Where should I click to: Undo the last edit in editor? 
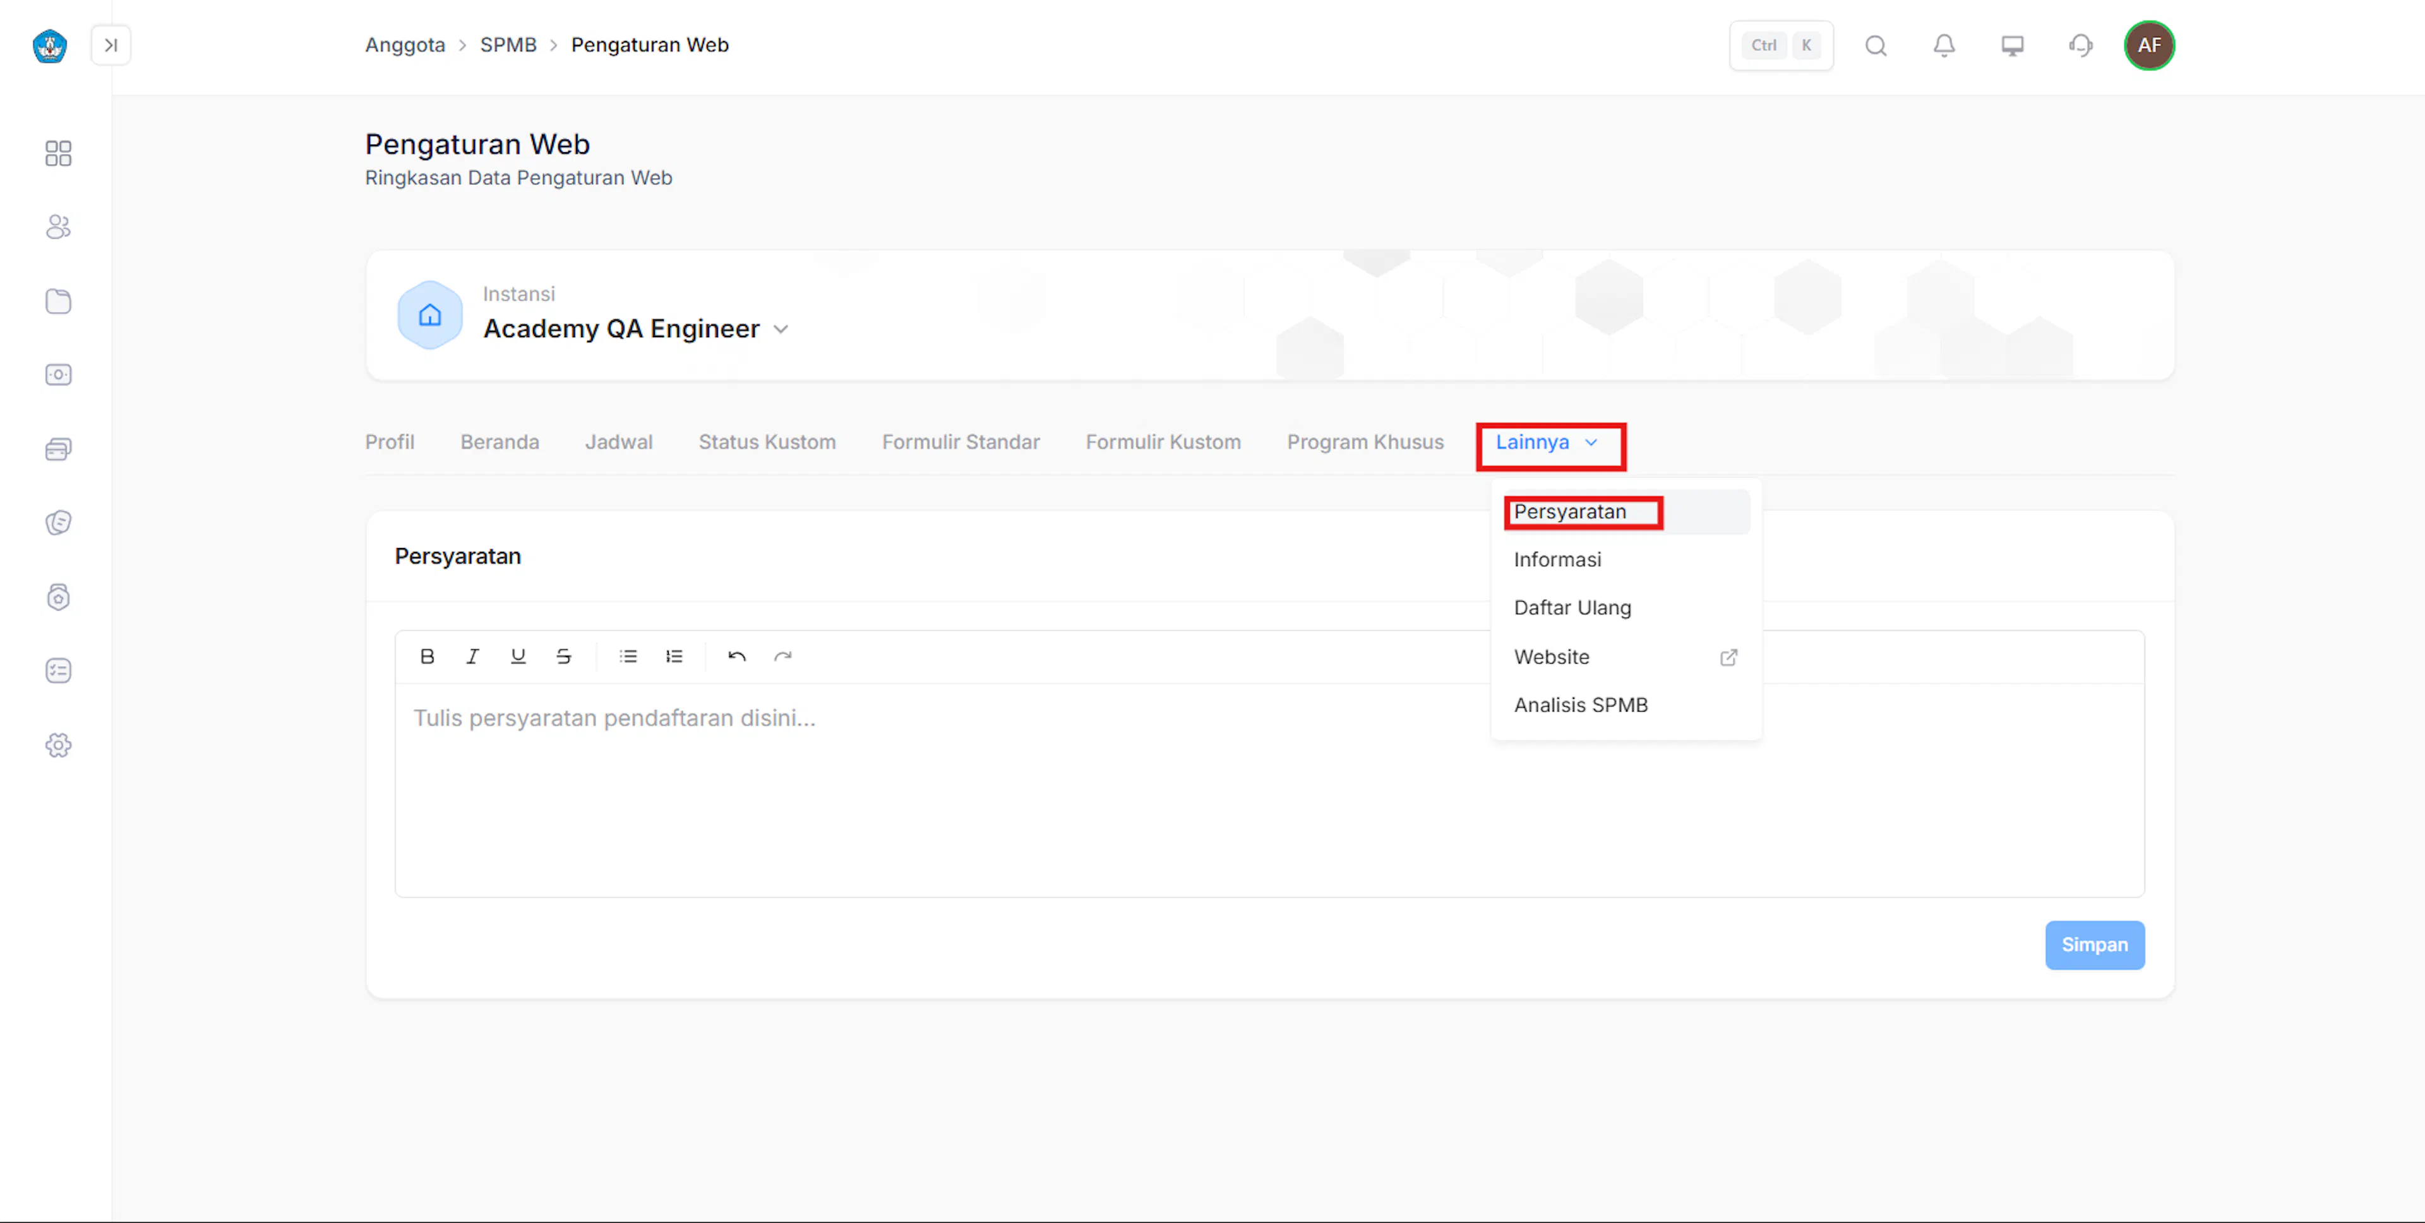[737, 656]
